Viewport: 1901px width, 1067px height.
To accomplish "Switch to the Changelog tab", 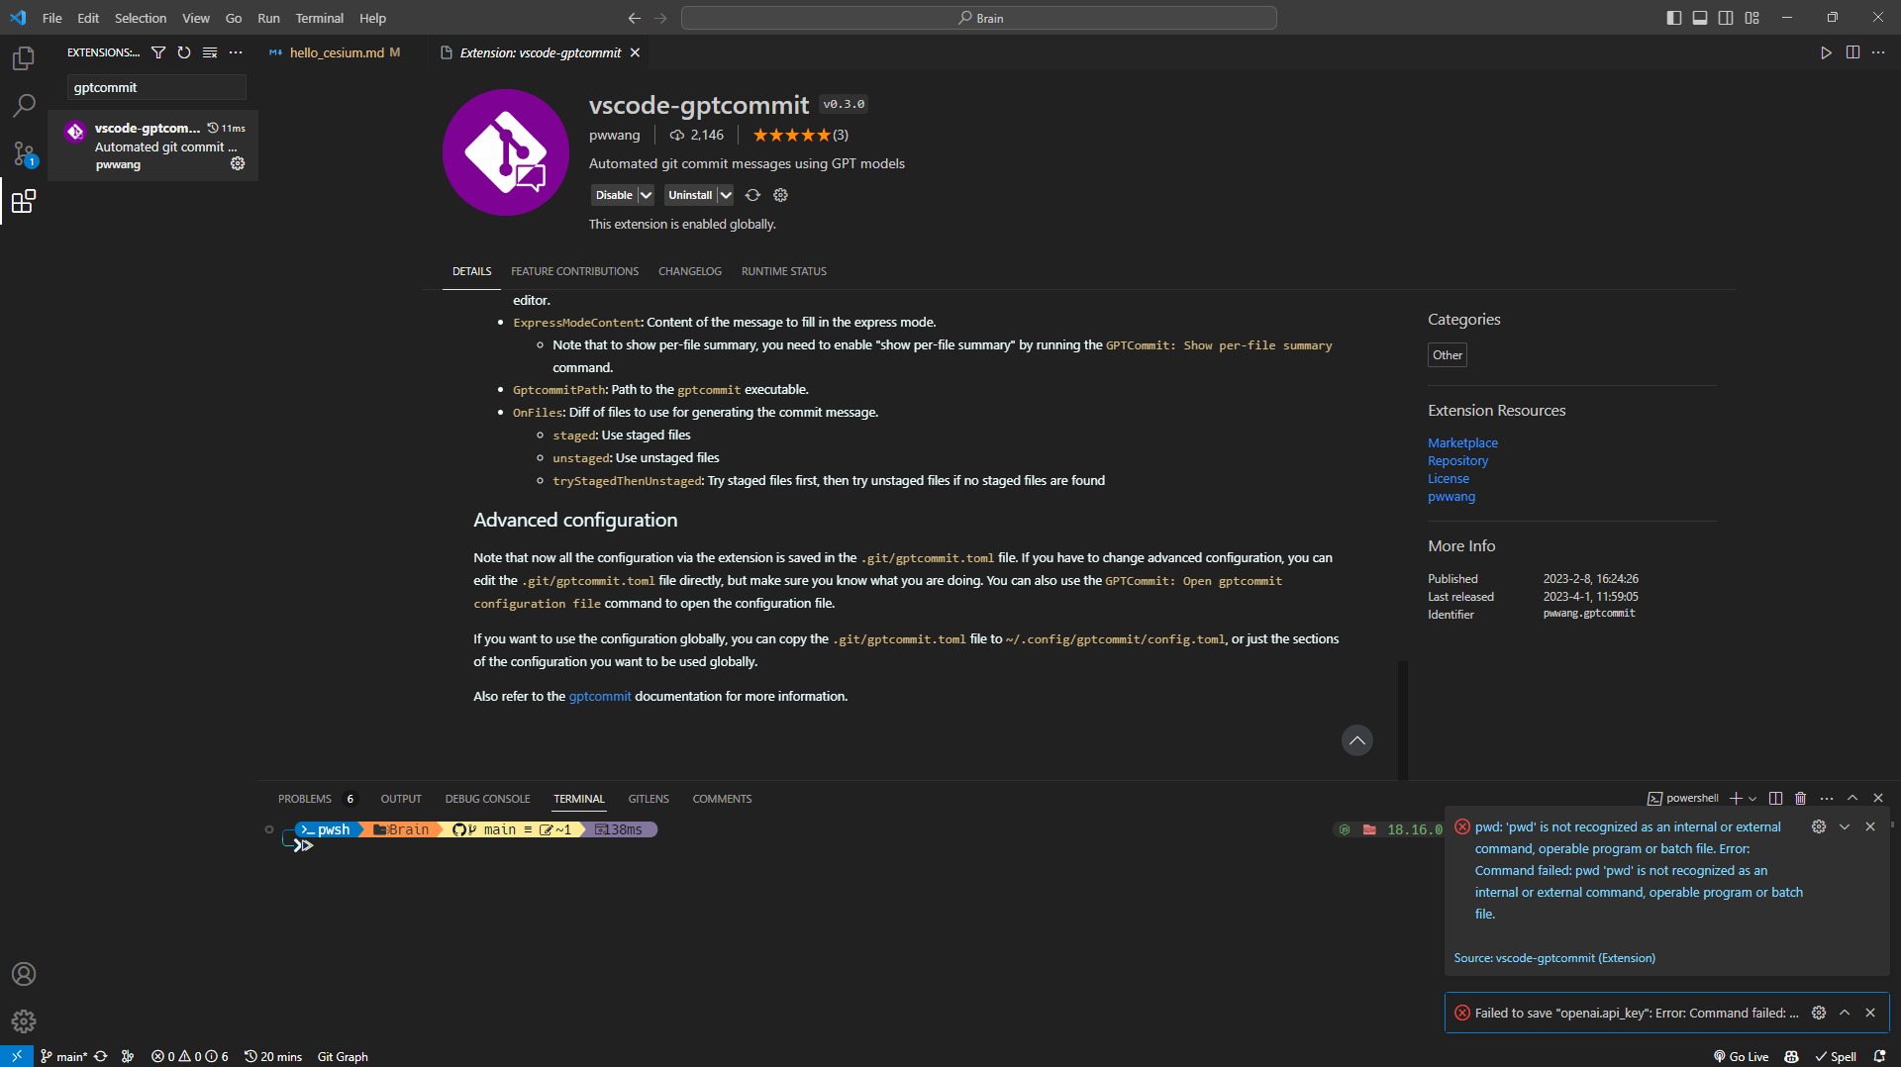I will (x=690, y=271).
